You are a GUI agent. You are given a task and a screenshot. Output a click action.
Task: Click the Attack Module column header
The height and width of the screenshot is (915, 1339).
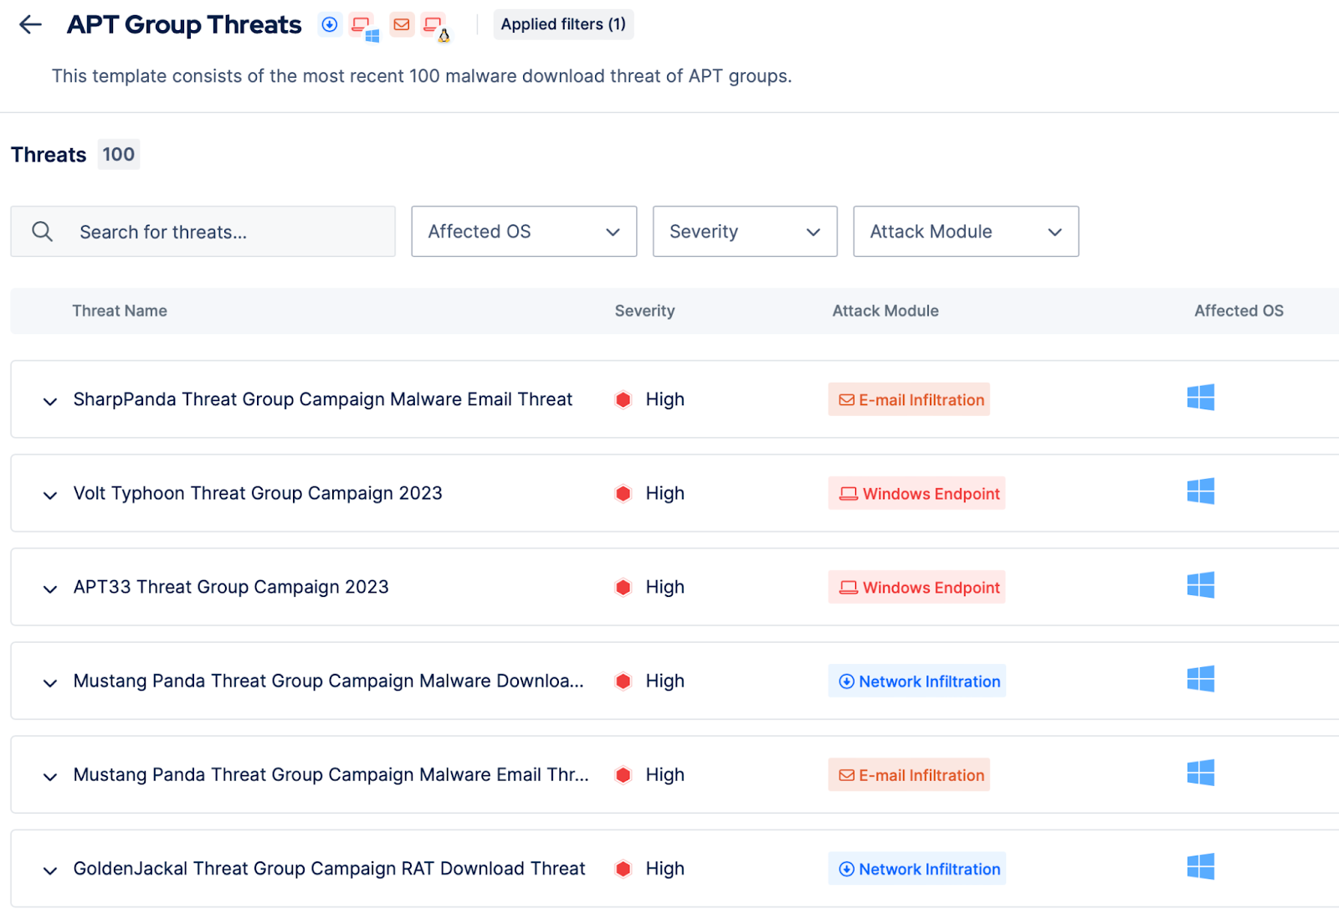(885, 311)
